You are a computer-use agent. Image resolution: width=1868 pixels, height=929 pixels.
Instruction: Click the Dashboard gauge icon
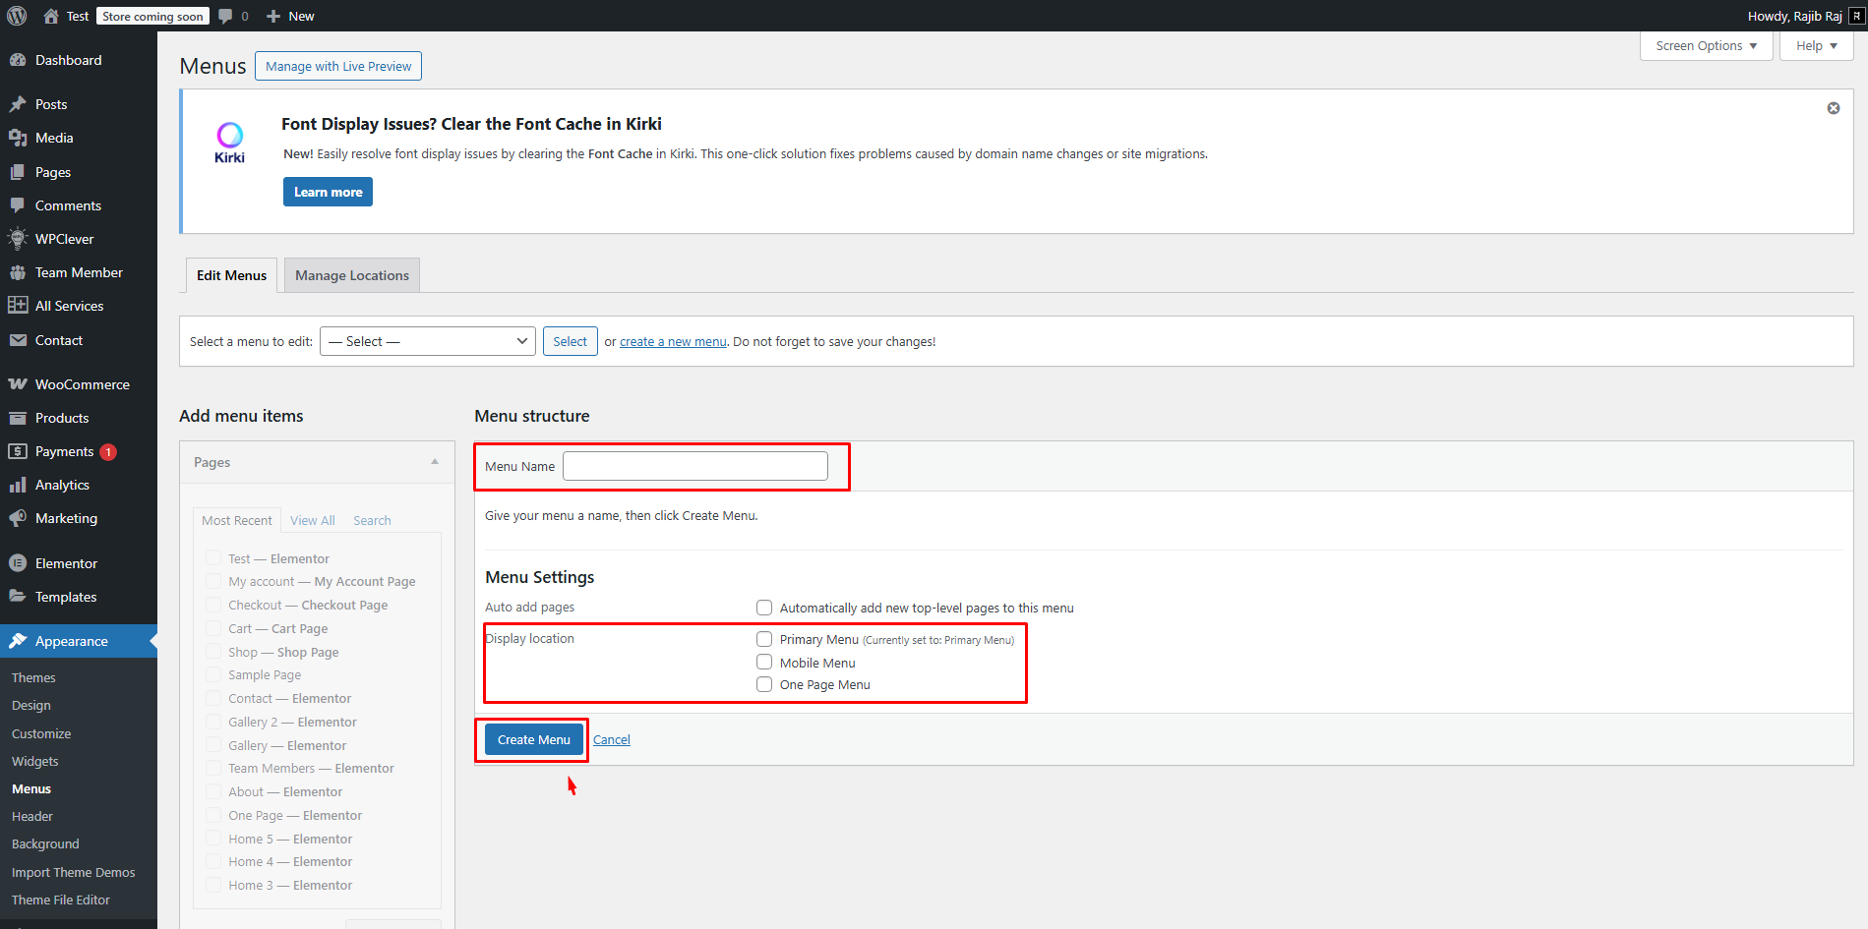tap(18, 60)
